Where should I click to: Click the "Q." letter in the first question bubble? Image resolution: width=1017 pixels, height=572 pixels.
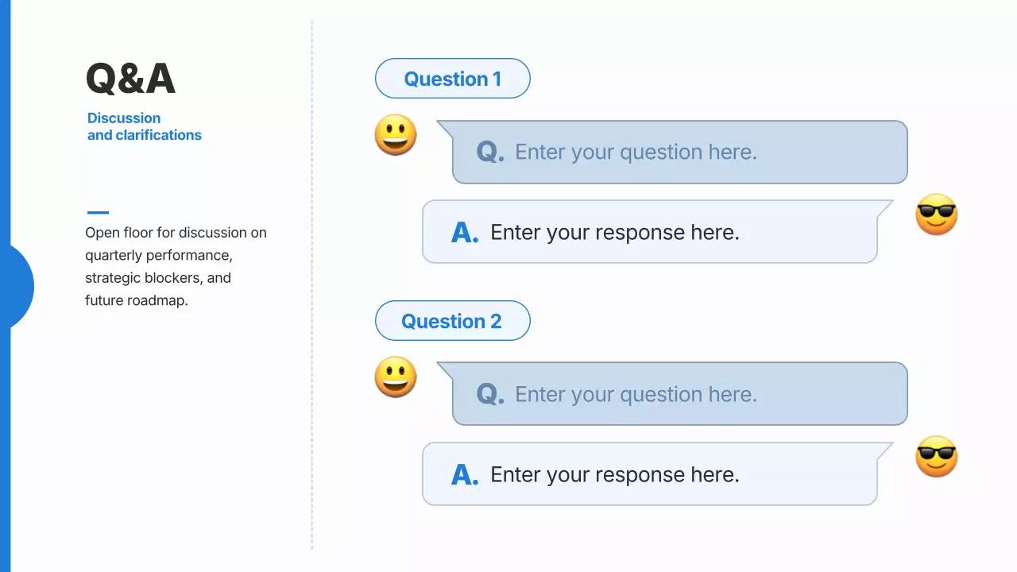490,152
